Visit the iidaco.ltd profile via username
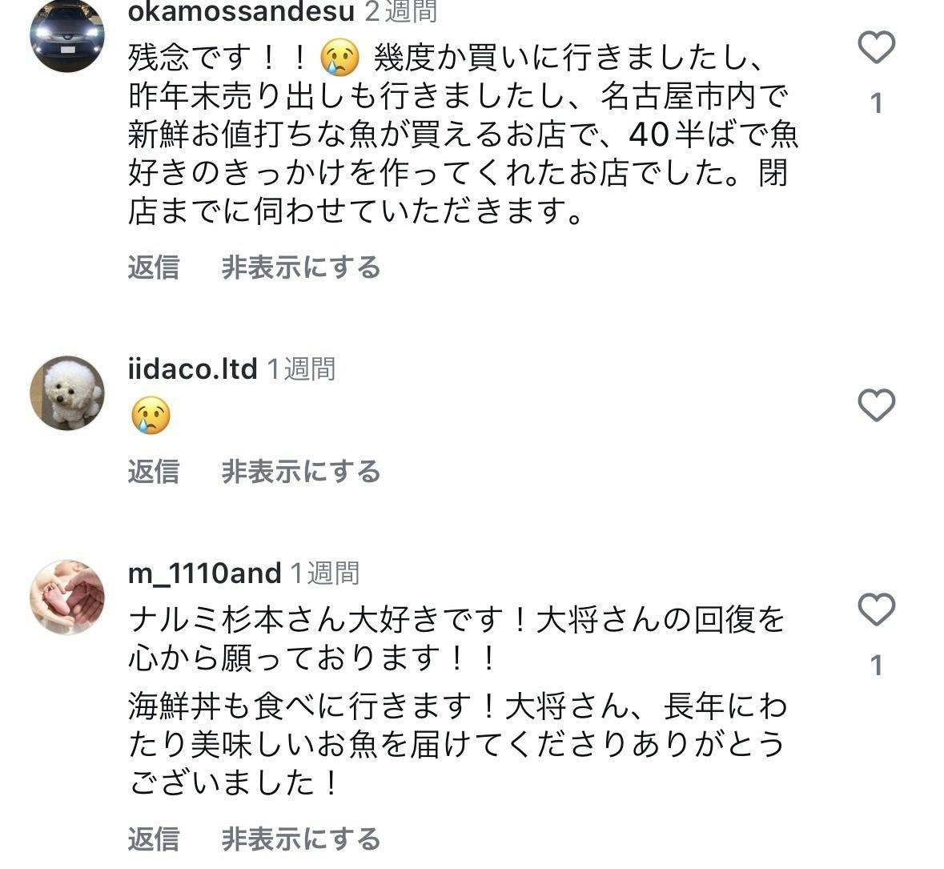The image size is (944, 869). [192, 369]
